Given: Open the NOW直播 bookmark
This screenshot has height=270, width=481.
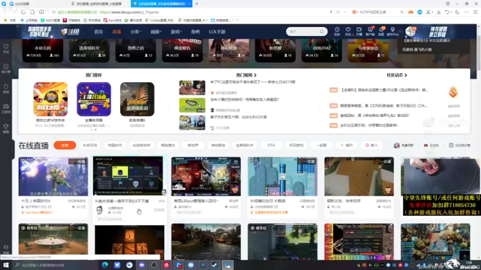Looking at the screenshot, I should click(50, 20).
